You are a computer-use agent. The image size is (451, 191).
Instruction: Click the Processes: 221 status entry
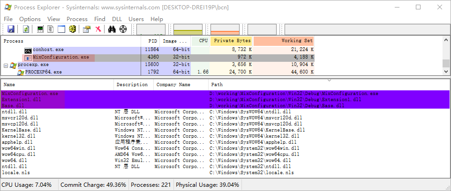150,185
